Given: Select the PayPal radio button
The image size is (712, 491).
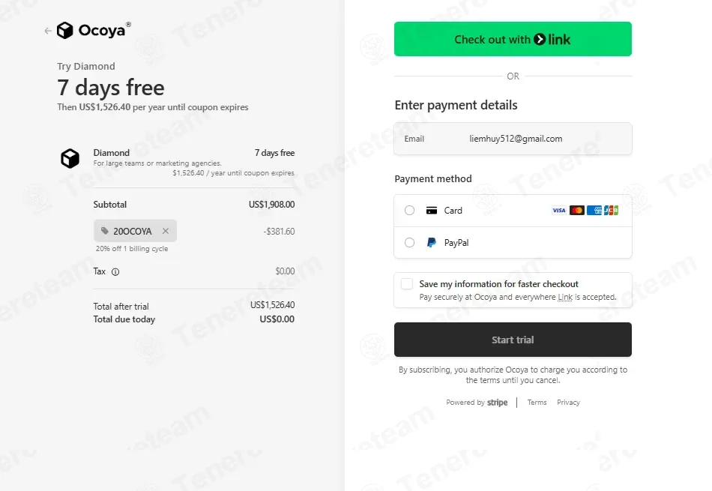Looking at the screenshot, I should (x=409, y=243).
